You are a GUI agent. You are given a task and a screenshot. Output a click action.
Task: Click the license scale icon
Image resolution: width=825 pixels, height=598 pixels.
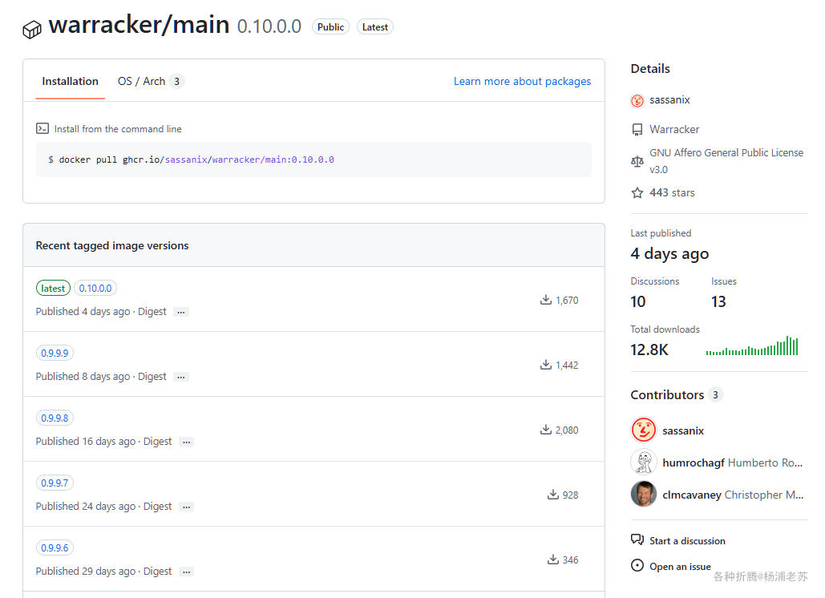point(637,161)
